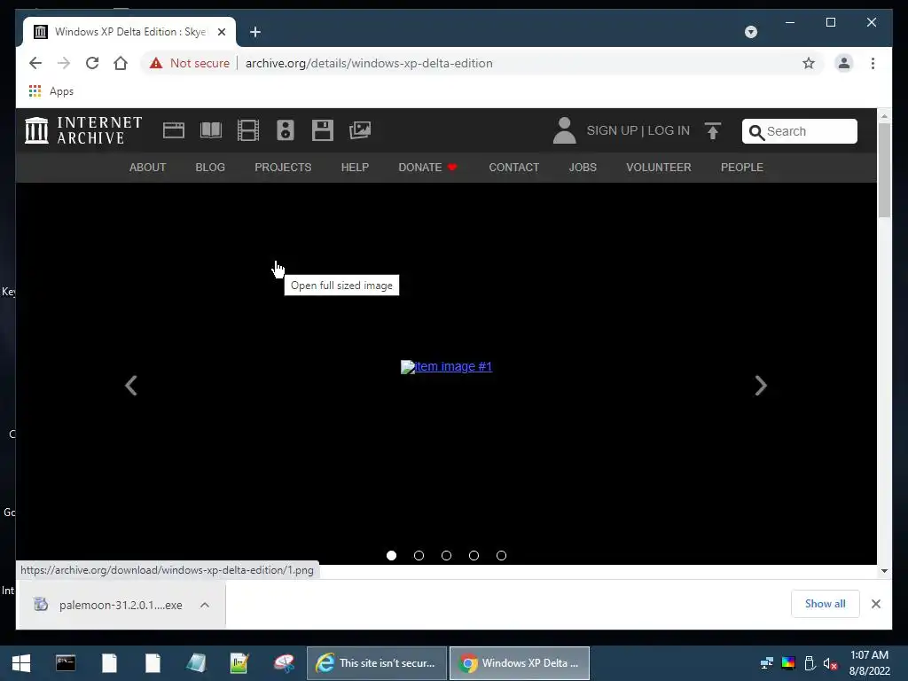
Task: Open the JOBS menu item
Action: tap(583, 168)
